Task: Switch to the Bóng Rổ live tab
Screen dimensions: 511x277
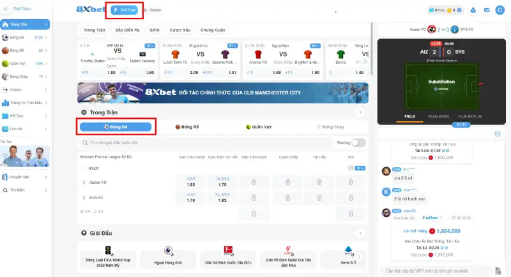Action: point(187,127)
